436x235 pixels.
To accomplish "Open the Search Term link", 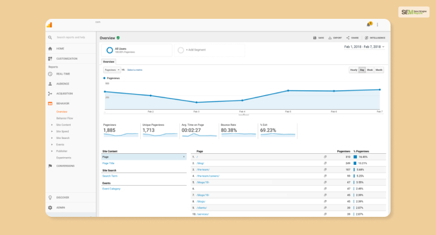I will click(x=110, y=176).
